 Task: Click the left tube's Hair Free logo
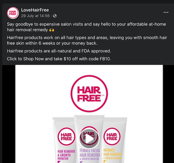pos(66,136)
